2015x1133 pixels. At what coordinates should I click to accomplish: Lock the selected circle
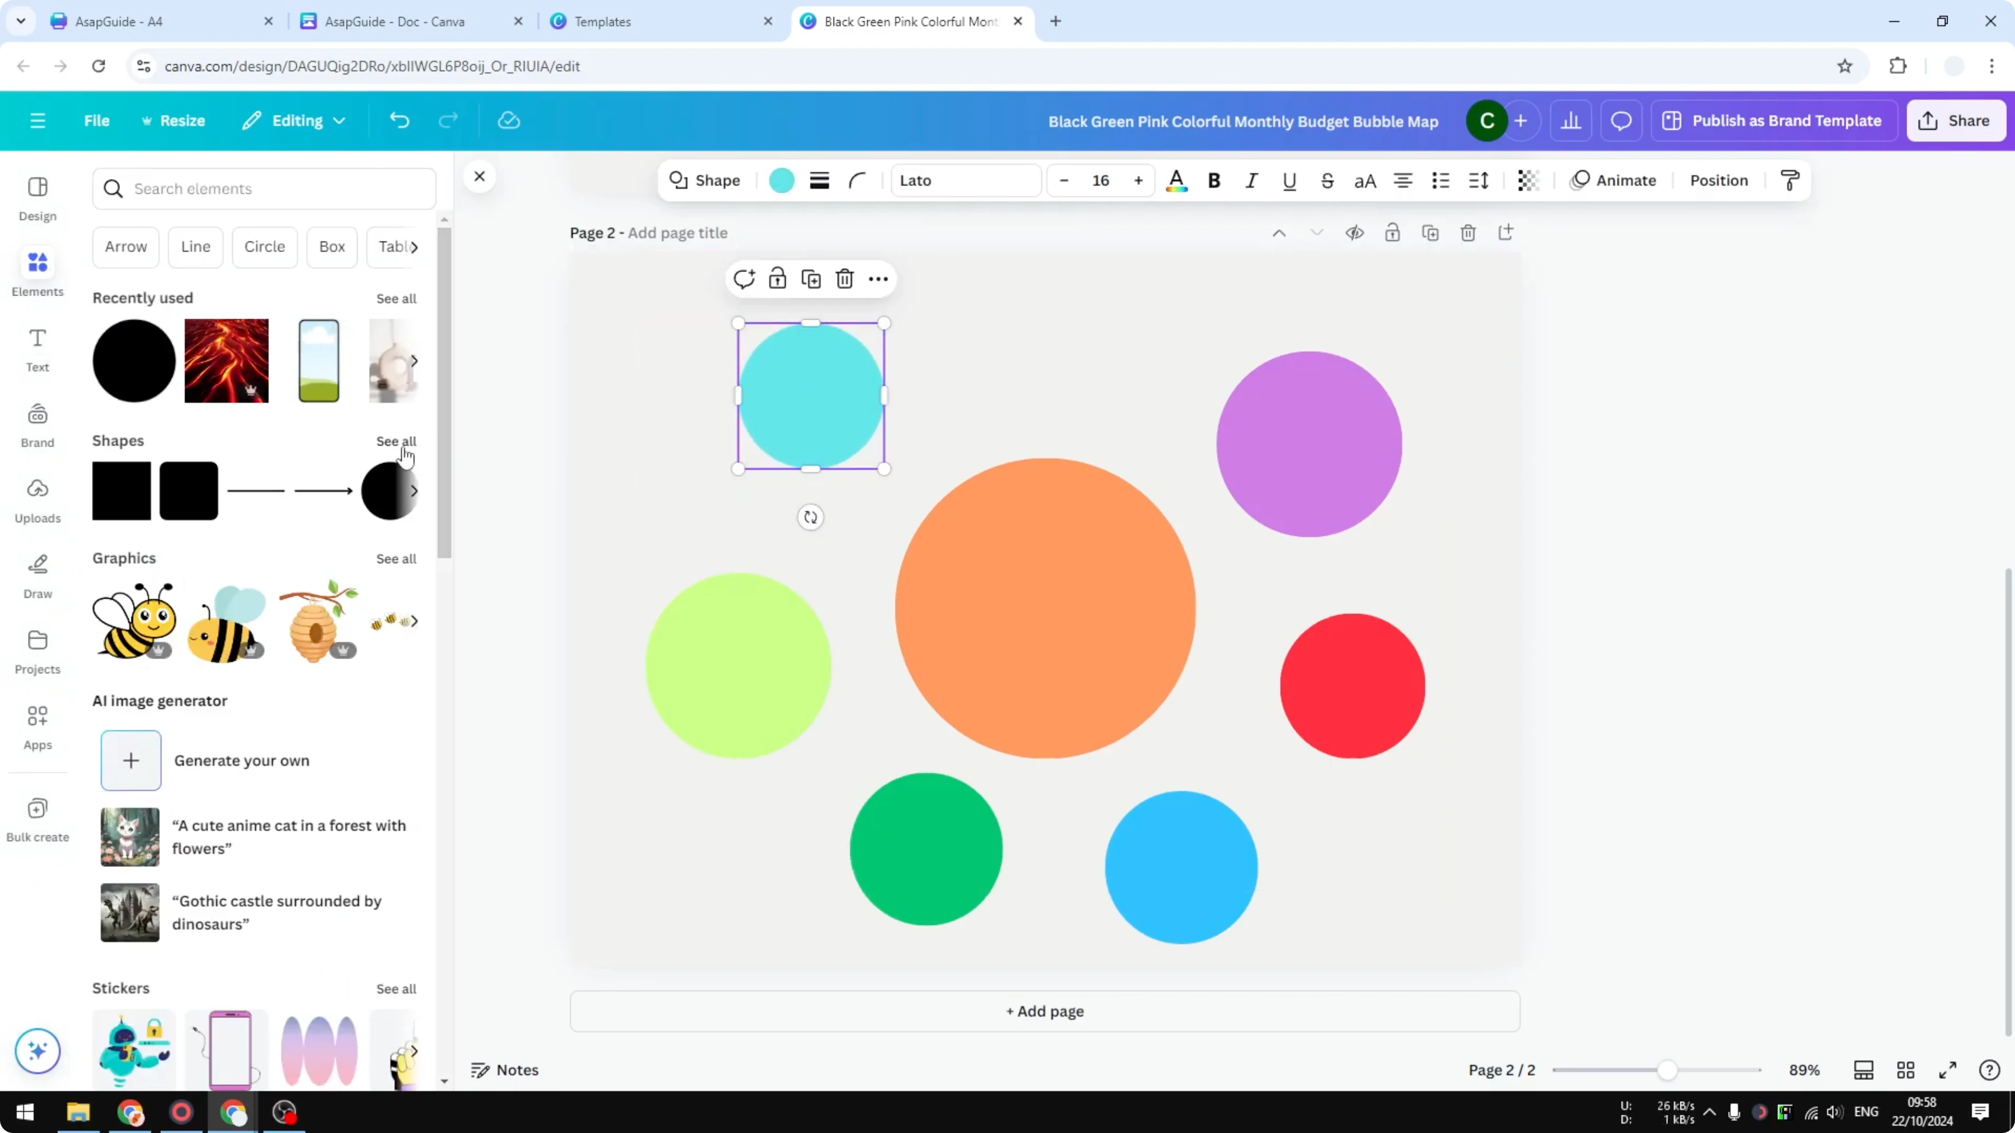coord(777,279)
